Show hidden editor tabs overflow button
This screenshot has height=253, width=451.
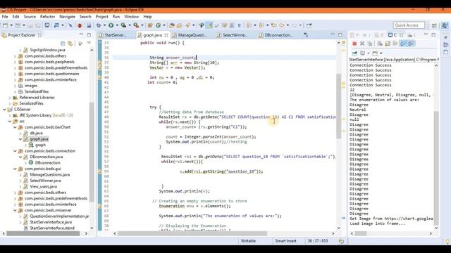(306, 35)
